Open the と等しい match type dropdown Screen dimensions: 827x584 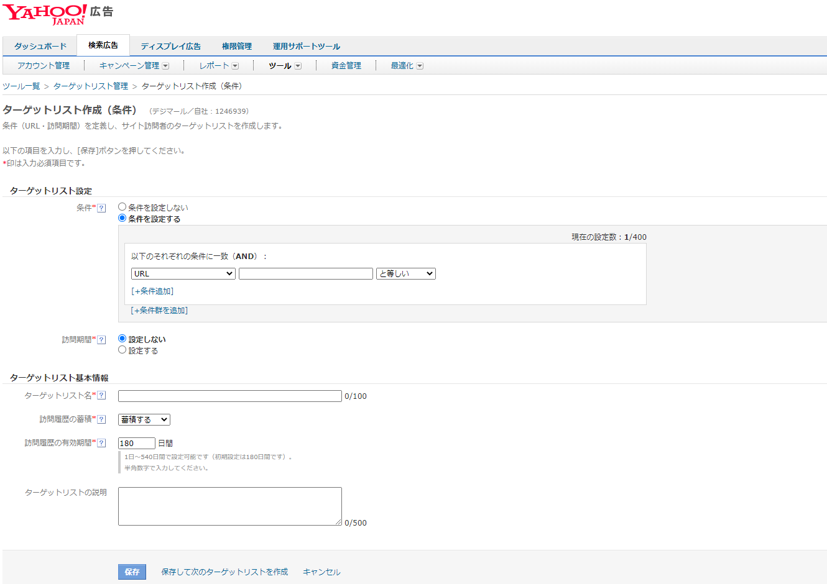pyautogui.click(x=406, y=273)
